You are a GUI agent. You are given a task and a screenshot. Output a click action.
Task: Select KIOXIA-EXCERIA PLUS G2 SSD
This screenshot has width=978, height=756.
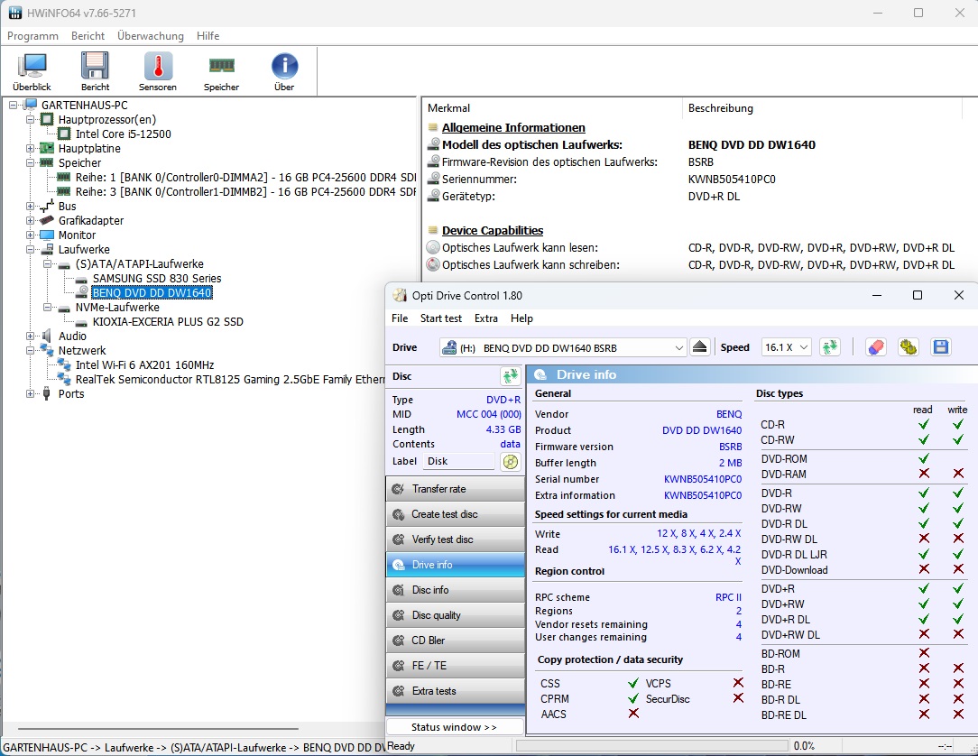(168, 322)
